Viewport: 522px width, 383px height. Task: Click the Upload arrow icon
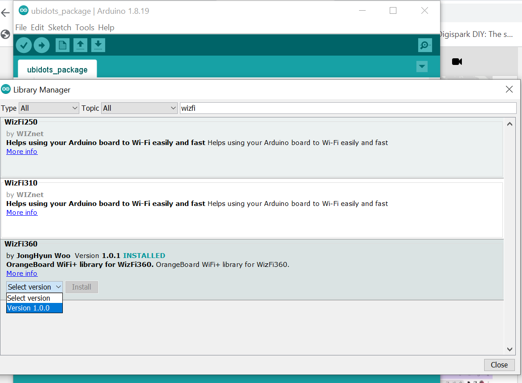click(x=41, y=45)
